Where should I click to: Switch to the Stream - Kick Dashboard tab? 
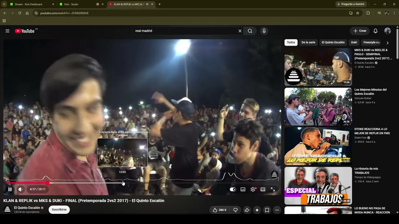tap(28, 4)
